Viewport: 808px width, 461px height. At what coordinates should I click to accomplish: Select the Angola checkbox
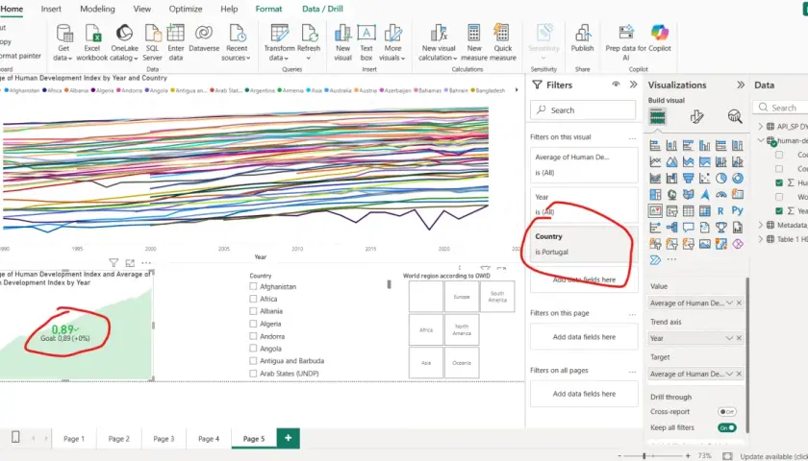[x=253, y=349]
